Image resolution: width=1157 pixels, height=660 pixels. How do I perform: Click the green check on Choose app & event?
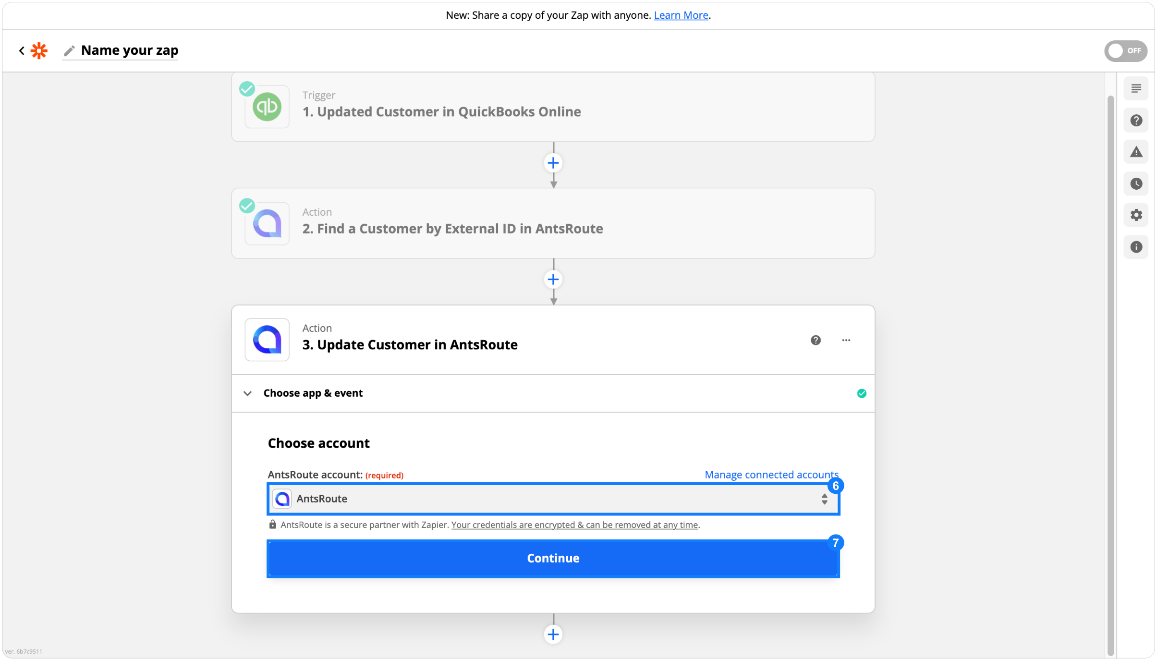tap(862, 393)
